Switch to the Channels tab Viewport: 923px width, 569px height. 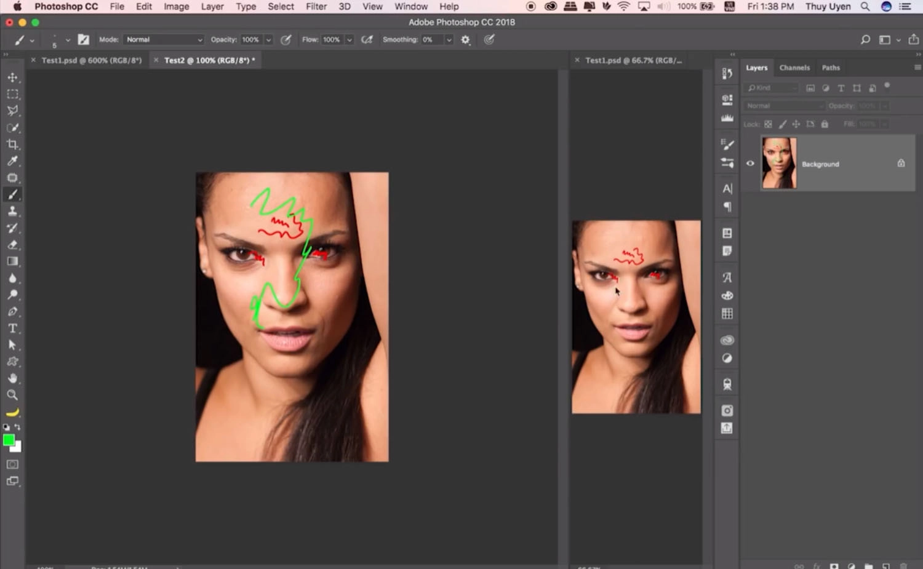(794, 68)
